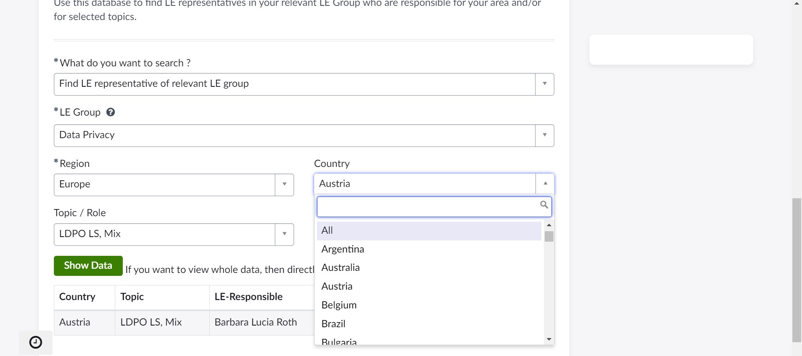
Task: Select 'Australia' in the country list
Action: point(429,268)
